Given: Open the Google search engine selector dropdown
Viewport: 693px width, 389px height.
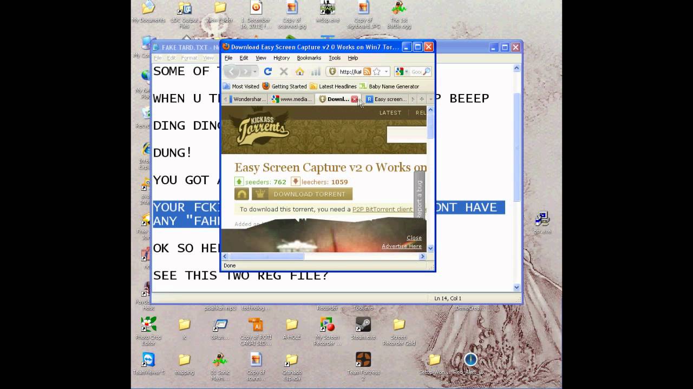Looking at the screenshot, I should pos(406,71).
